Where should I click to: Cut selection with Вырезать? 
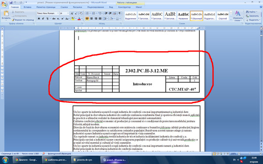tap(18, 12)
